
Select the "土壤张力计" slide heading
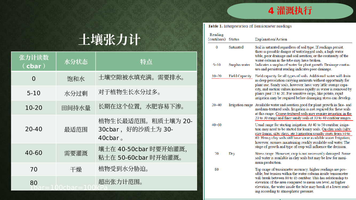(109, 40)
